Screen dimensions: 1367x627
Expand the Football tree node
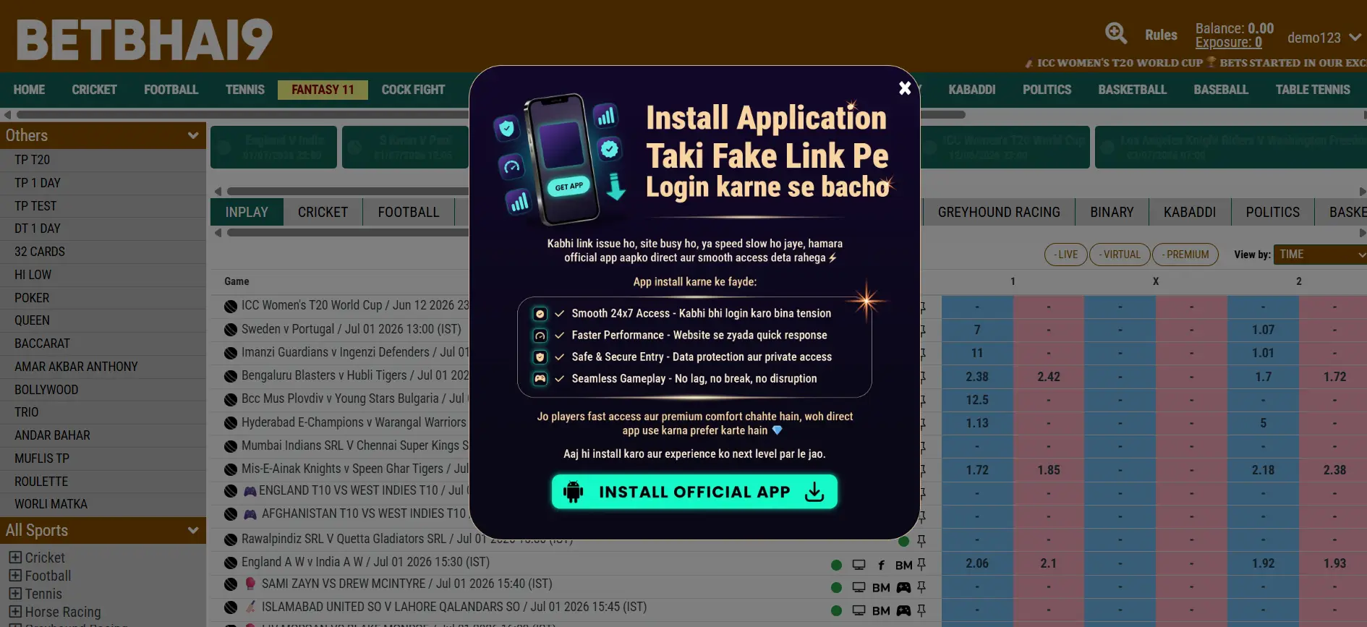point(14,576)
